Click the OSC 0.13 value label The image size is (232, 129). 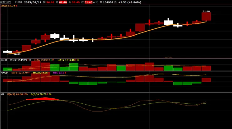[x=60, y=73]
